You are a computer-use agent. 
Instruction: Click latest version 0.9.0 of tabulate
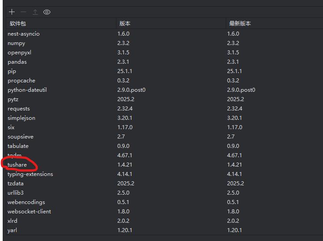pos(233,146)
